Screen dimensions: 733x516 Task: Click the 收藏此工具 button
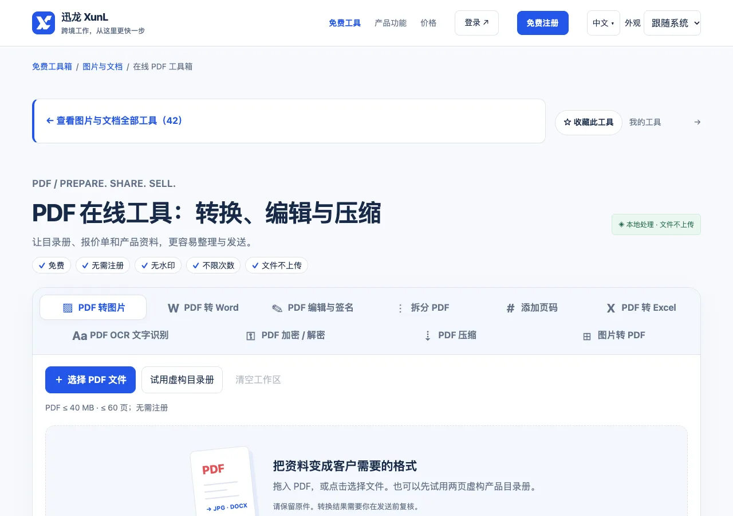pos(589,123)
